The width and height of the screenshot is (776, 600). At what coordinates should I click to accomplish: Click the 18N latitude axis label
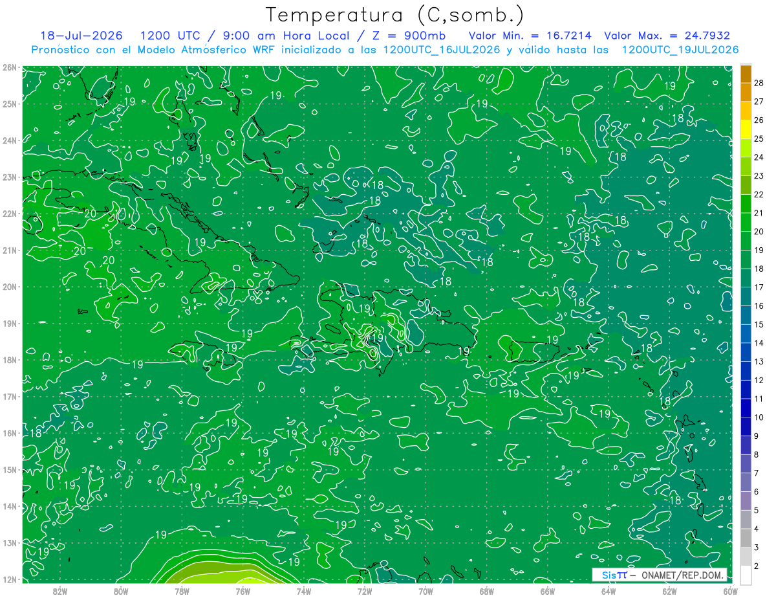point(10,360)
